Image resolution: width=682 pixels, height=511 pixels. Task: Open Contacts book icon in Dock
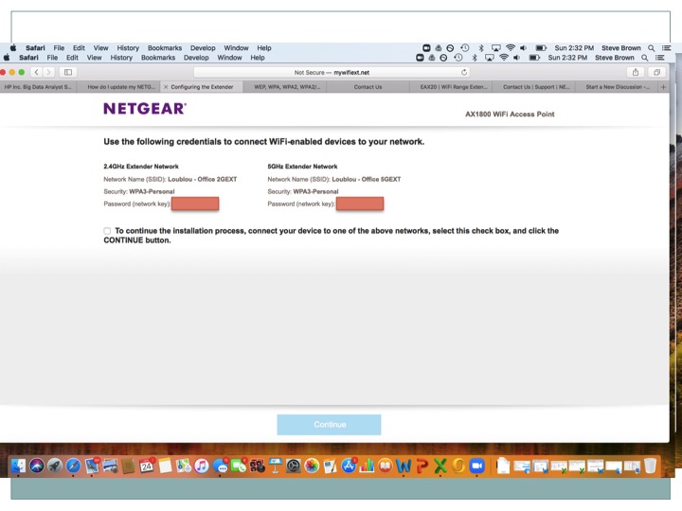(128, 467)
